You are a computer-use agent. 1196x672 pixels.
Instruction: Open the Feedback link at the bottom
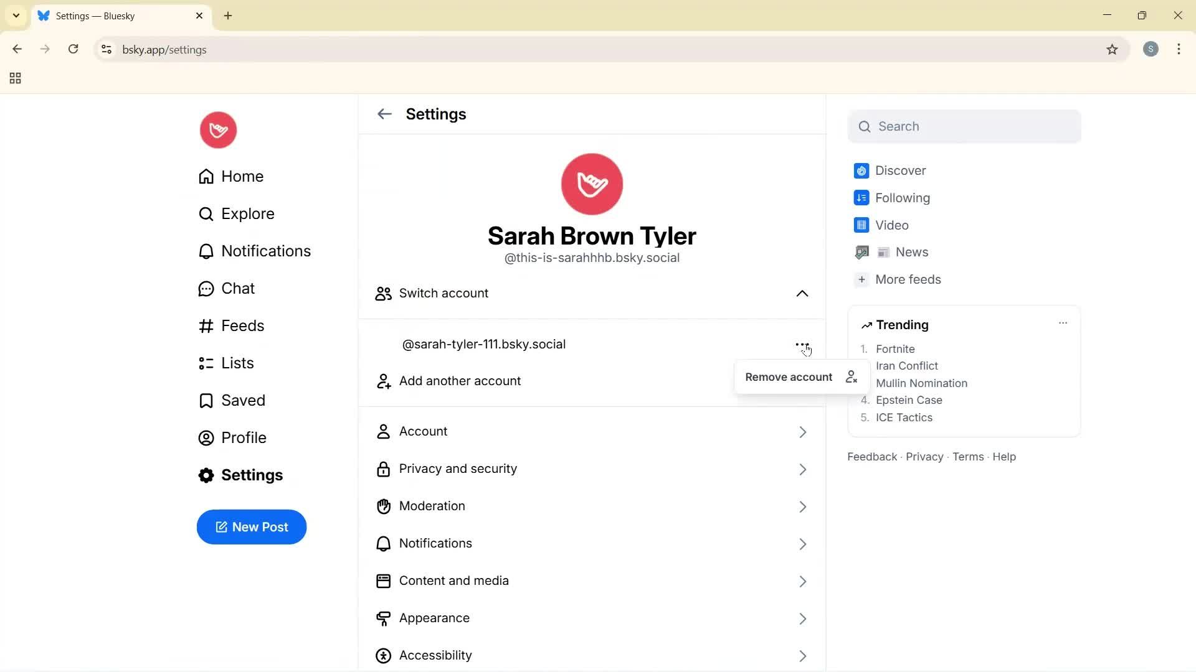coord(871,456)
